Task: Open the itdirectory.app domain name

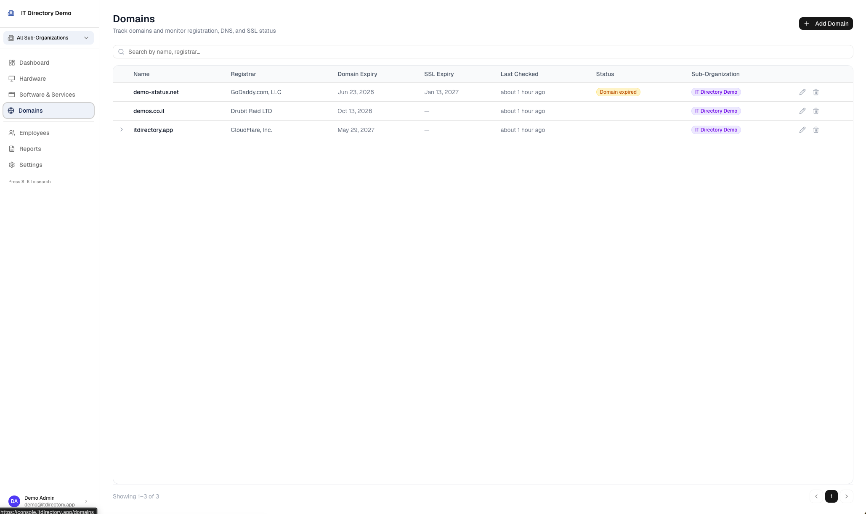Action: [153, 130]
